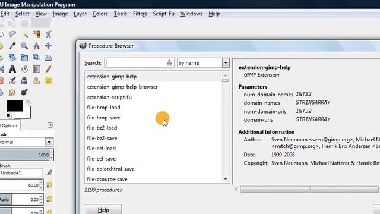
Task: Click the opacity value stepper arrows
Action: click(51, 155)
